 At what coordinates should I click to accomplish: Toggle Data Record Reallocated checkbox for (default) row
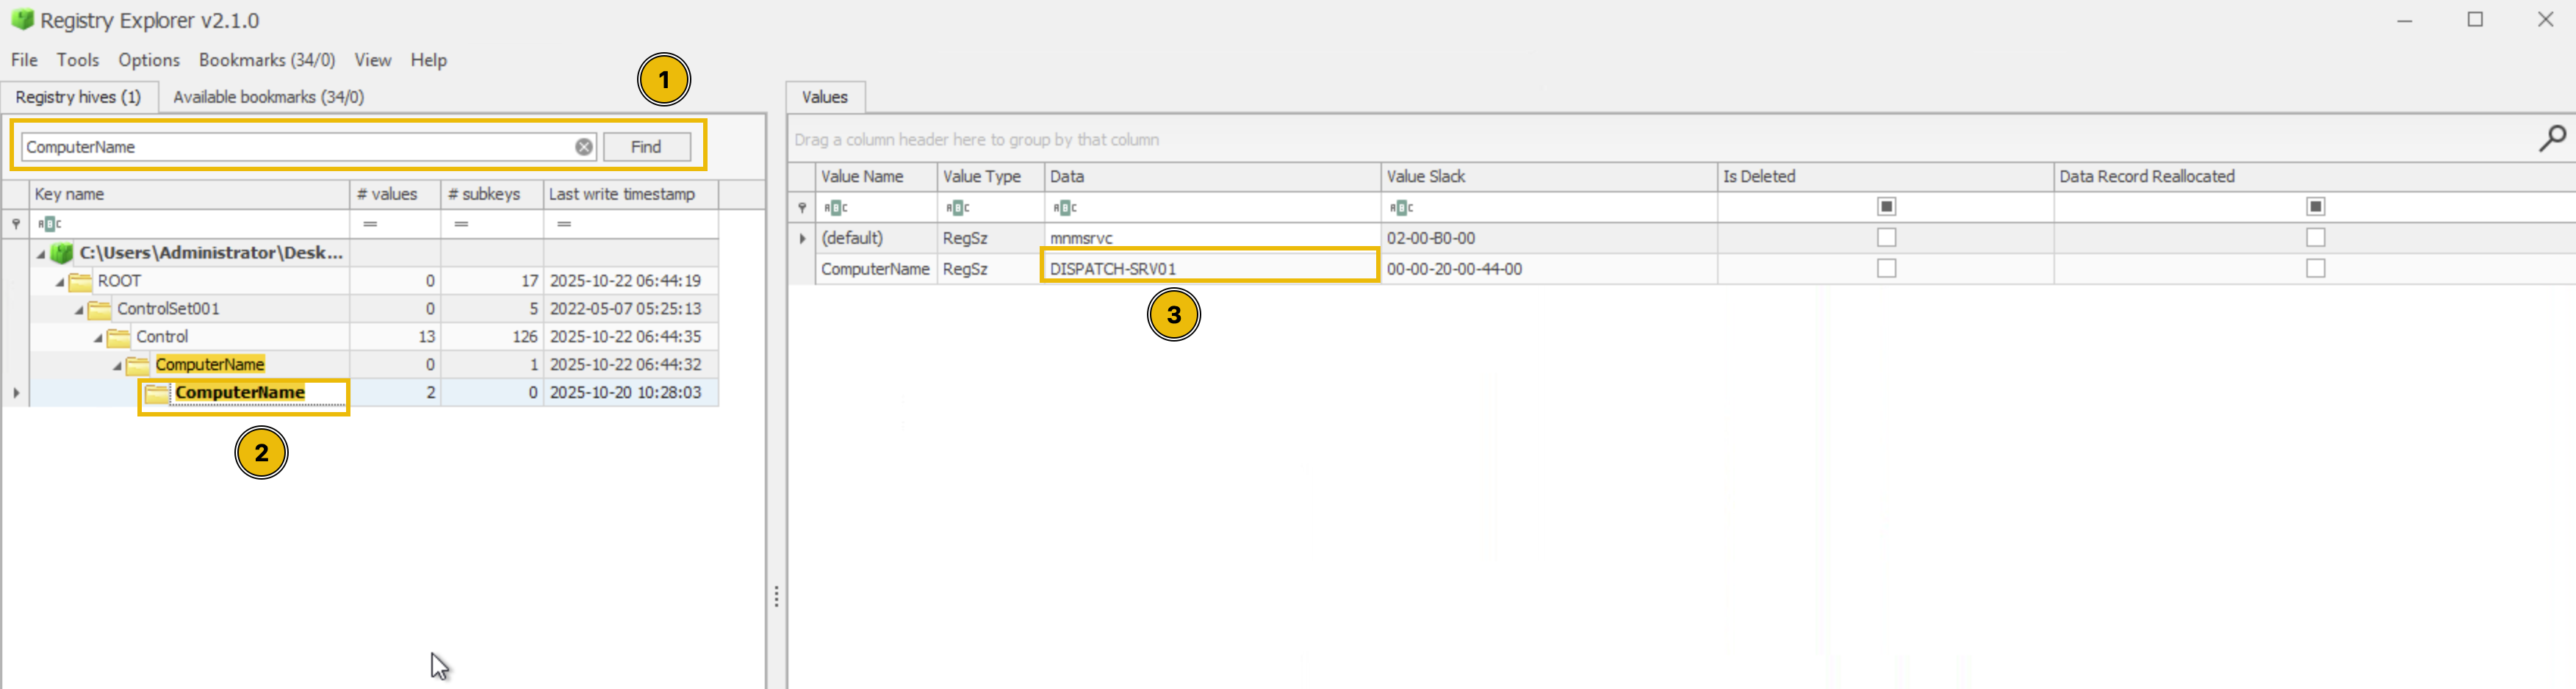tap(2316, 238)
